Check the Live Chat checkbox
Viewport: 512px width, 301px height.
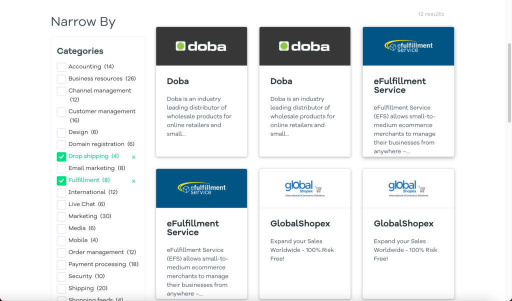click(61, 204)
